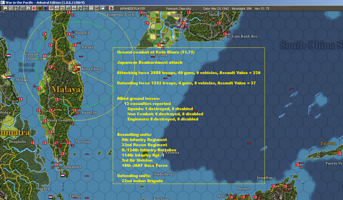Image resolution: width=343 pixels, height=200 pixels.
Task: Click '9th Infantry Regiment' in assaulting units
Action: coord(144,140)
